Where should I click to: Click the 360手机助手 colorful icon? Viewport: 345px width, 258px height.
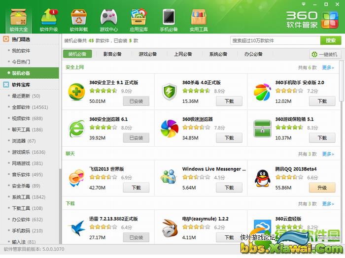click(x=262, y=92)
